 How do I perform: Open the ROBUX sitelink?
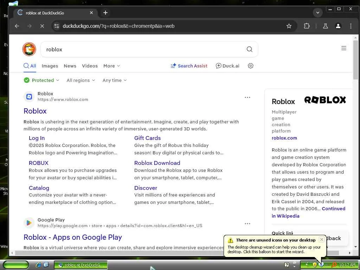coord(39,163)
